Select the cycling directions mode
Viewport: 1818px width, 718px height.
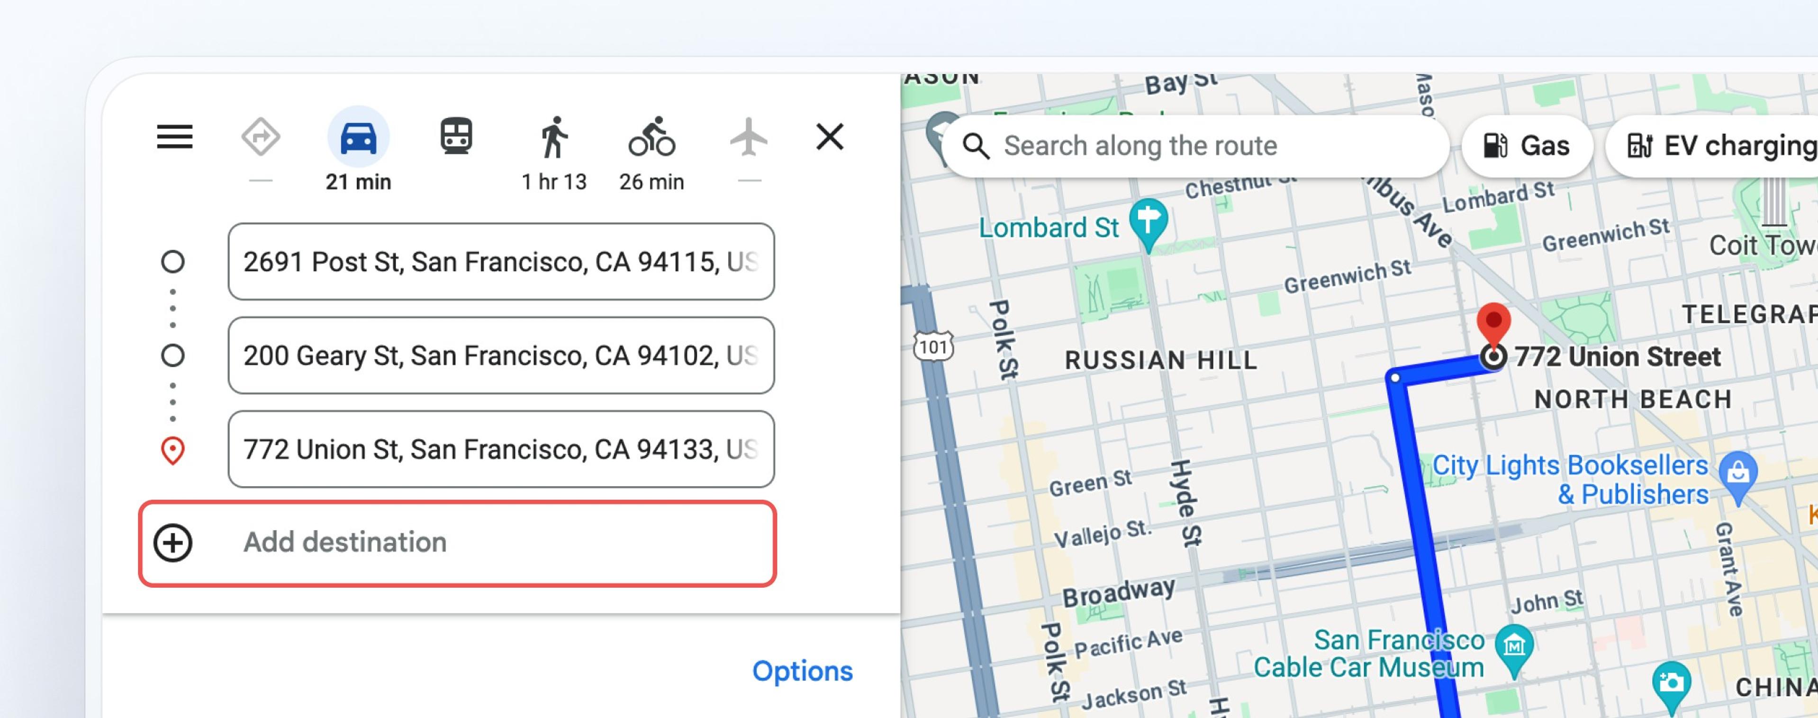[653, 138]
